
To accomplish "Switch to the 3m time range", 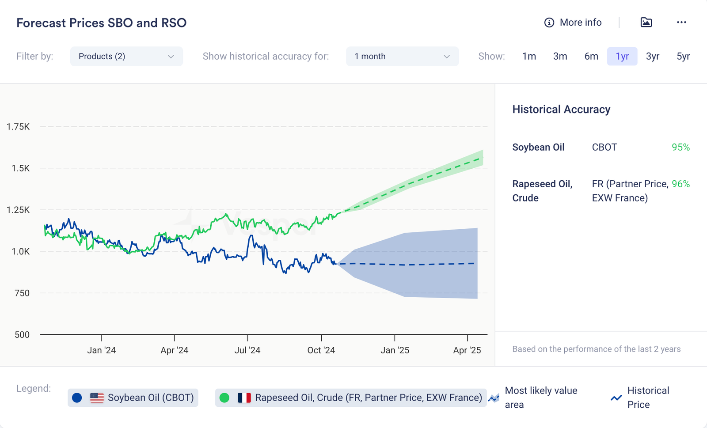I will (560, 57).
